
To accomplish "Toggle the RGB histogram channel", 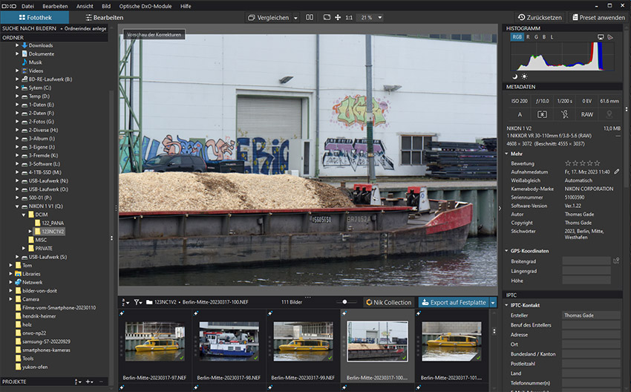I will tap(517, 36).
